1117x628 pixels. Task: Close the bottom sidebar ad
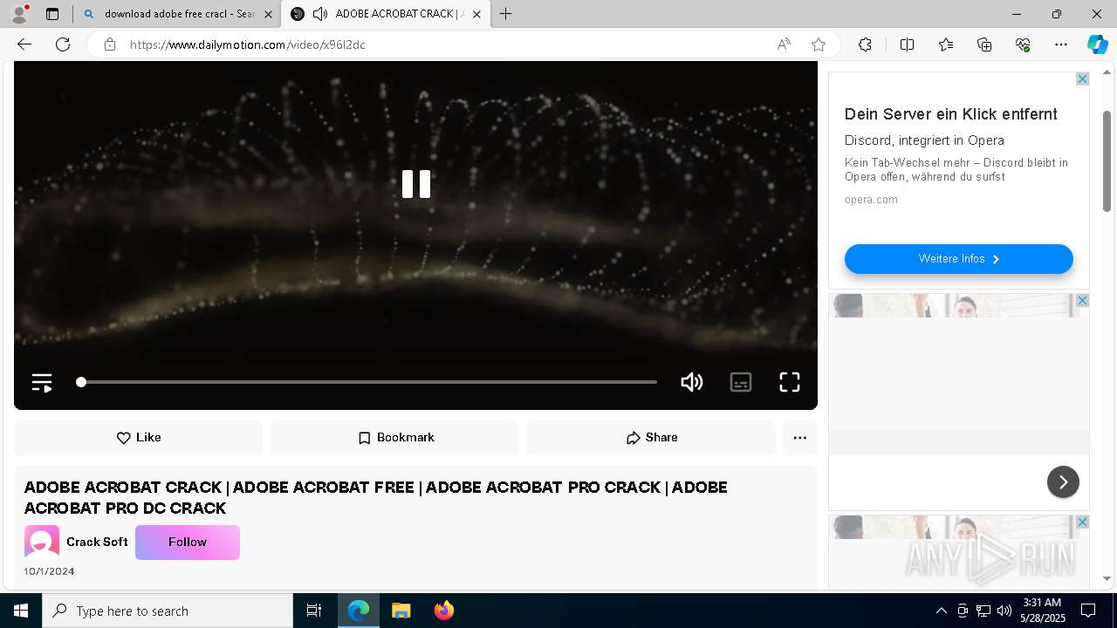click(1082, 522)
